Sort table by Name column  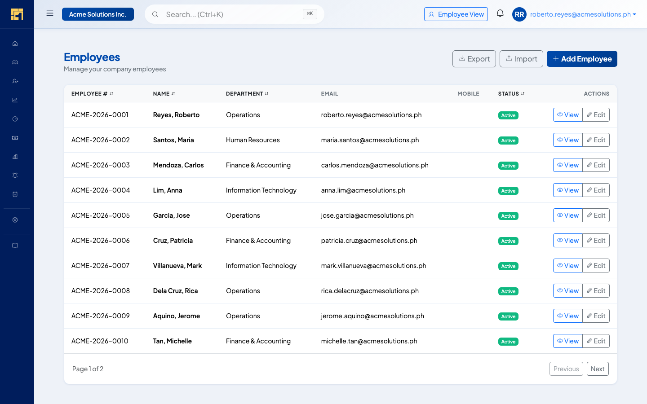pyautogui.click(x=164, y=94)
